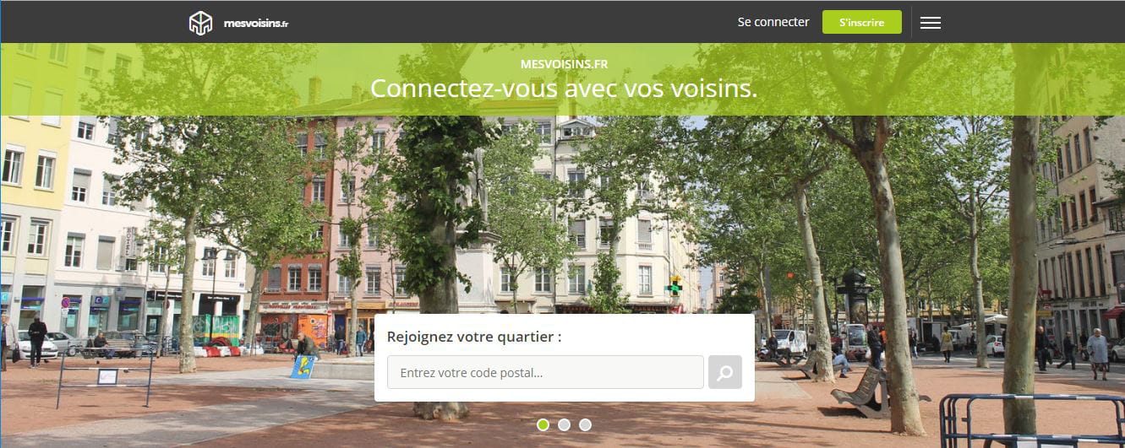Open the Se connecter login link
The width and height of the screenshot is (1125, 448).
coord(773,22)
